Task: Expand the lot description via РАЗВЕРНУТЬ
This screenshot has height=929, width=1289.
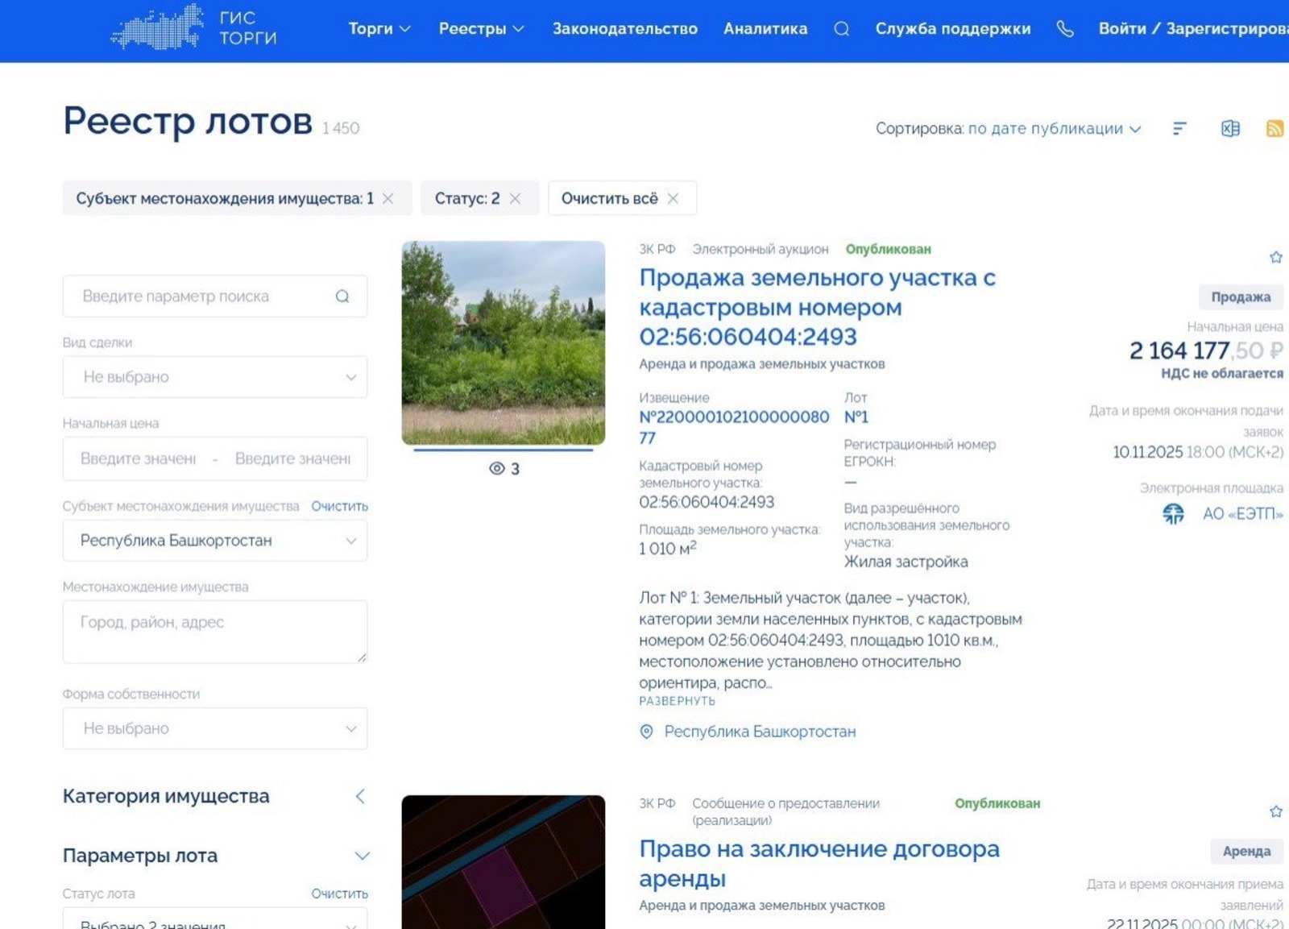Action: (x=677, y=701)
